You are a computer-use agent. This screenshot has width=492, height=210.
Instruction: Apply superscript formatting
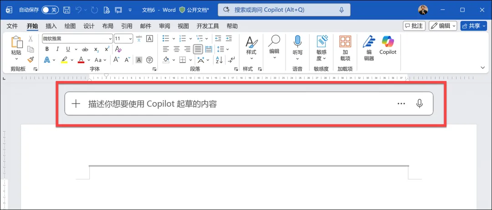coord(107,49)
